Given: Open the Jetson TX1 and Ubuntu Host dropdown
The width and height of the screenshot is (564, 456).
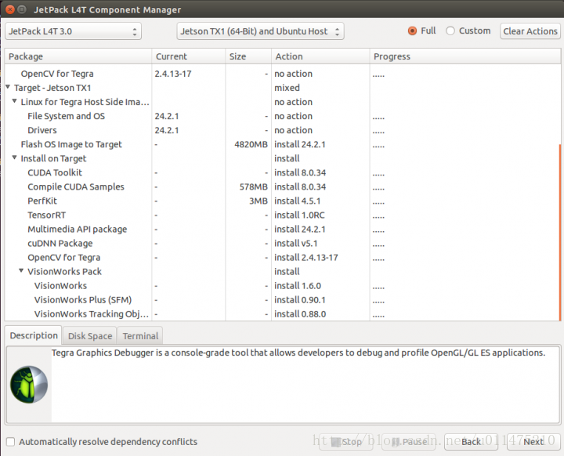Looking at the screenshot, I should (x=260, y=31).
